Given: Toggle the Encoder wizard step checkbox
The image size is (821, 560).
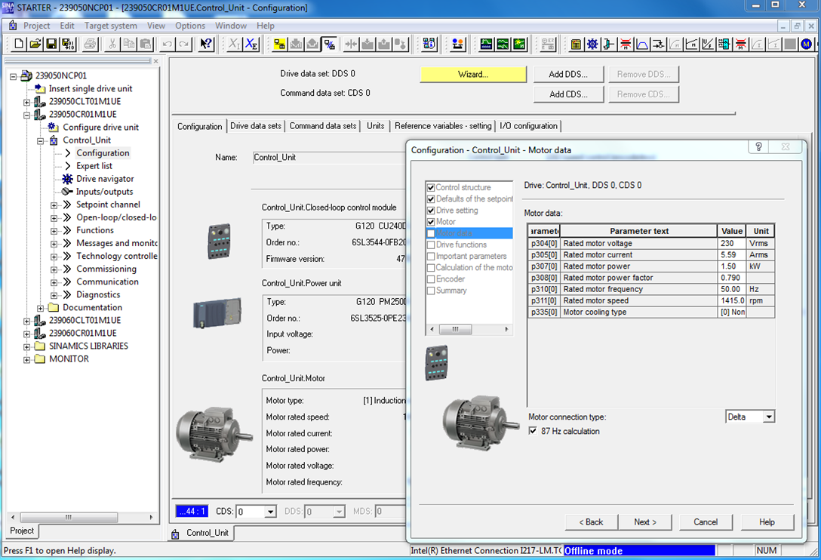Looking at the screenshot, I should coord(431,278).
